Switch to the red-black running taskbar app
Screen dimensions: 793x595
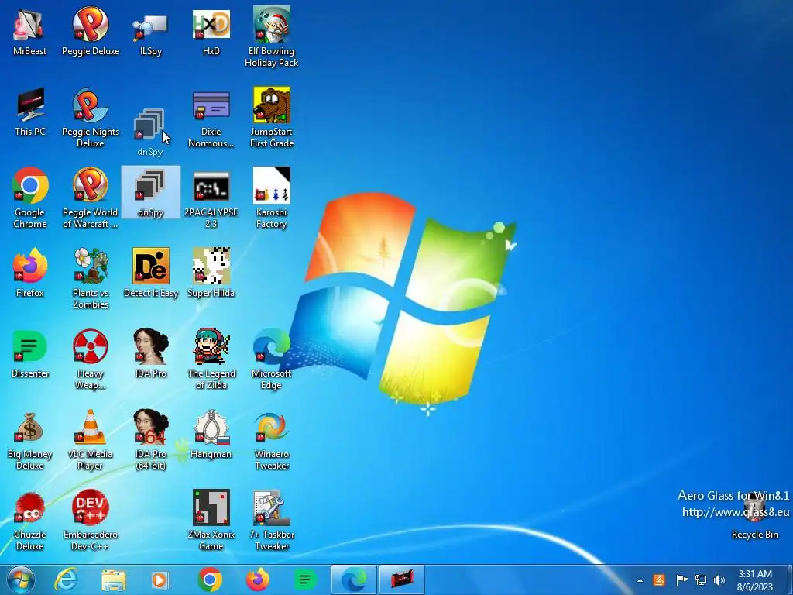[x=402, y=580]
